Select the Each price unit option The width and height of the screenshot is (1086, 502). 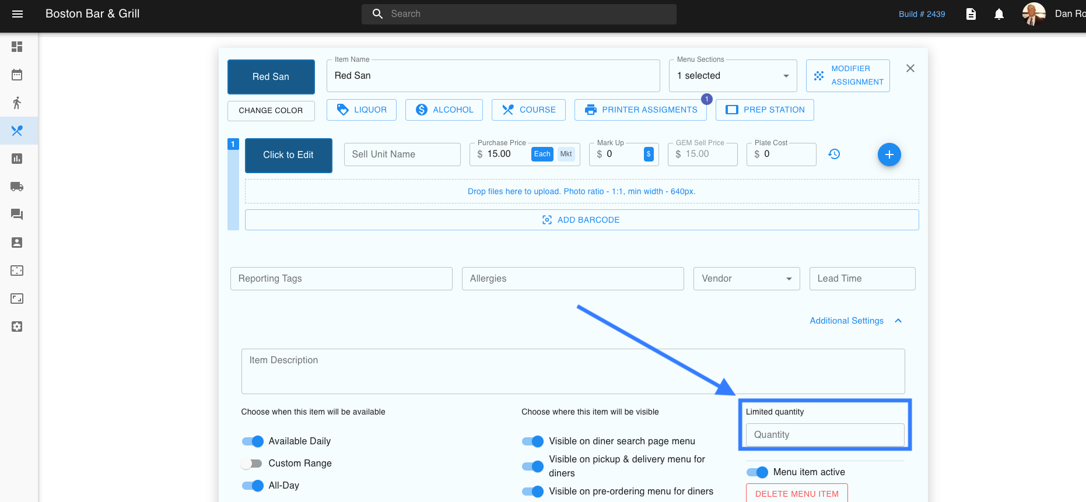point(542,154)
